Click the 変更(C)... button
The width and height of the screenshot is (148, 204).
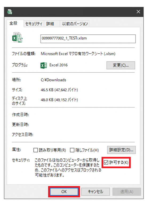(121, 65)
